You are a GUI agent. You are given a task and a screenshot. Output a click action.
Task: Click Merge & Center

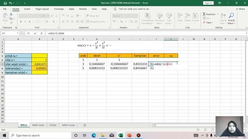96,22
